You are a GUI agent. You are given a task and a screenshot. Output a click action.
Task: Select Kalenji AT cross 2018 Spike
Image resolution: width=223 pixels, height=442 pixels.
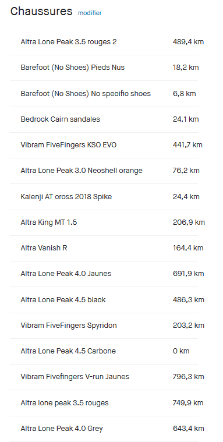(104, 196)
